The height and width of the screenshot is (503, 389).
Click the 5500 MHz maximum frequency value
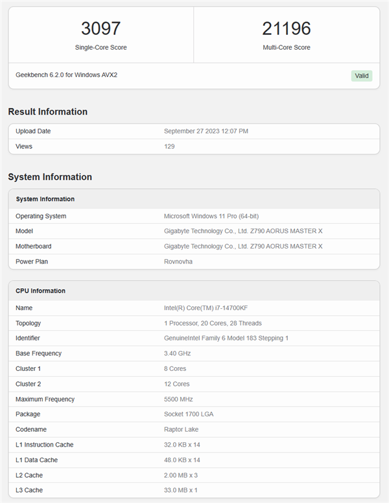[178, 399]
